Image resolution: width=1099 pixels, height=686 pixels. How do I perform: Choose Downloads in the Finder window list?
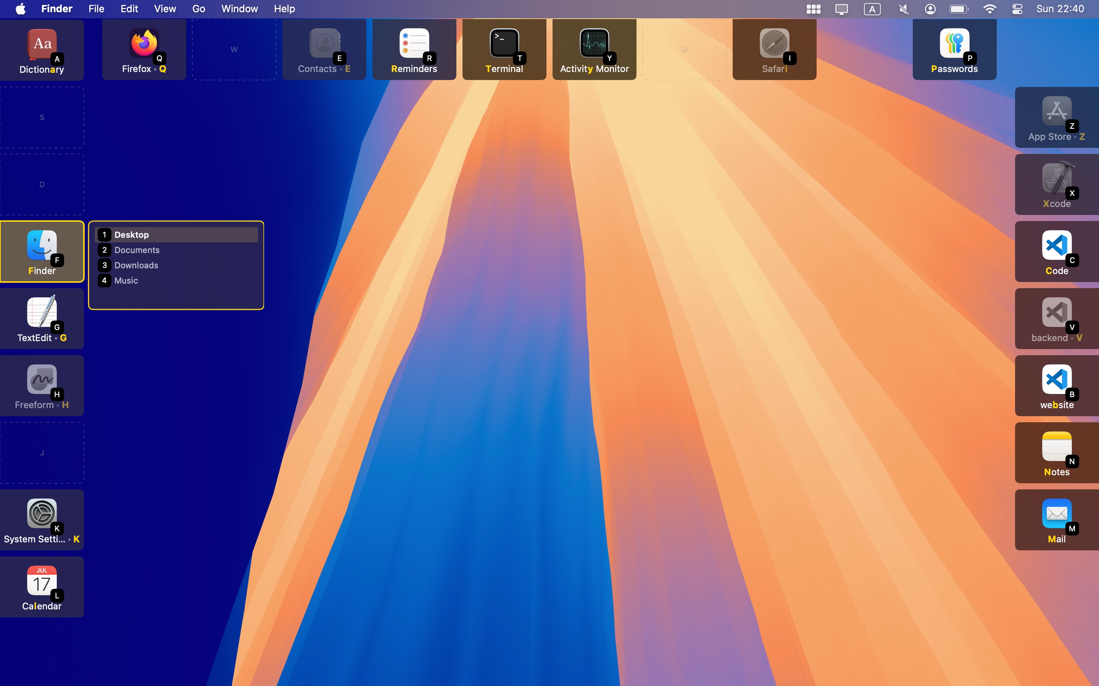(x=176, y=265)
